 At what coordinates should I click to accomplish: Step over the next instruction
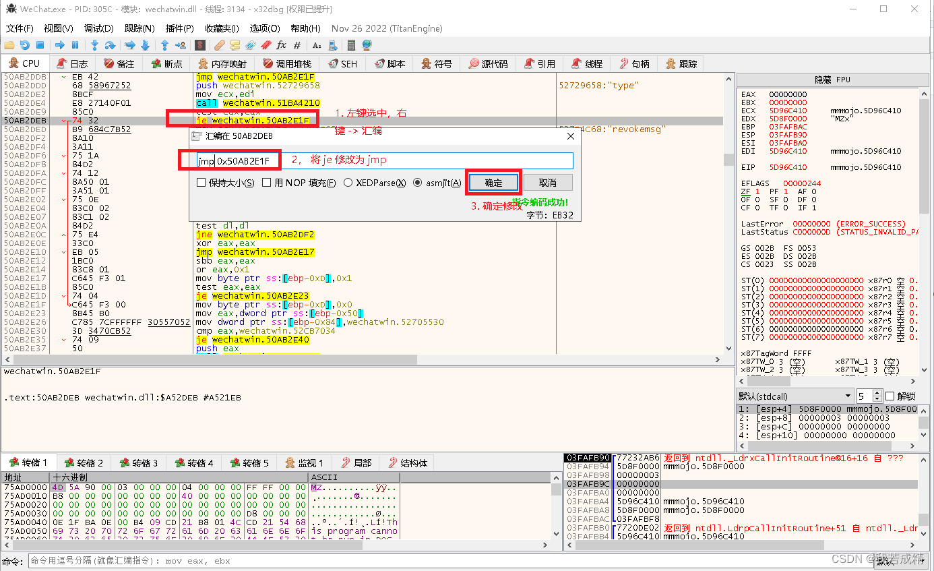point(110,45)
